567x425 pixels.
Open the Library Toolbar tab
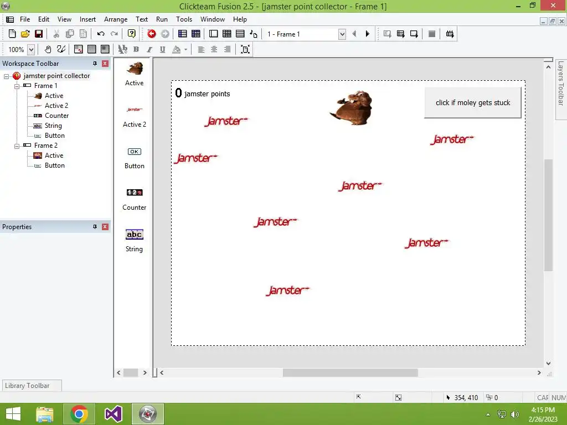coord(32,386)
